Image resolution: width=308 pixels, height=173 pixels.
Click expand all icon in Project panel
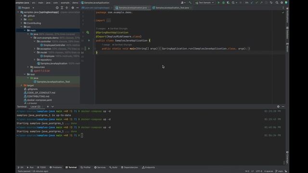tap(62, 8)
